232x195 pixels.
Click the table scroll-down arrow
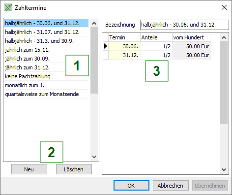[224, 170]
